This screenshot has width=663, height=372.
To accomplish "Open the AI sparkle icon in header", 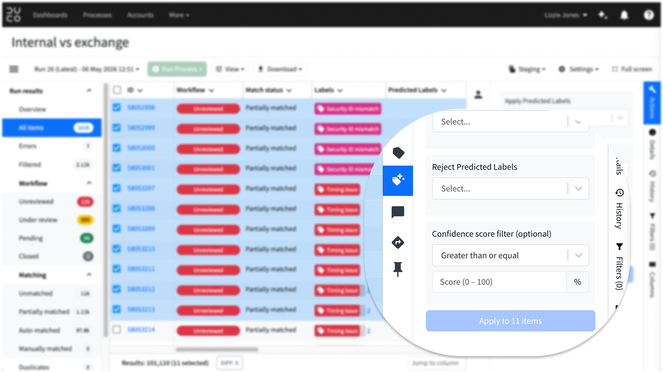I will tap(603, 15).
